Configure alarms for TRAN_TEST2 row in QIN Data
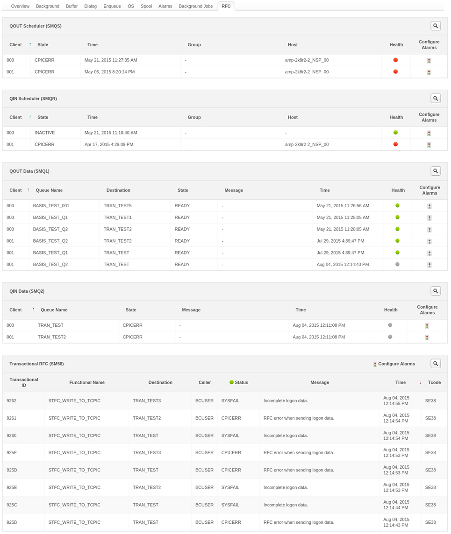The height and width of the screenshot is (534, 451). (x=427, y=337)
